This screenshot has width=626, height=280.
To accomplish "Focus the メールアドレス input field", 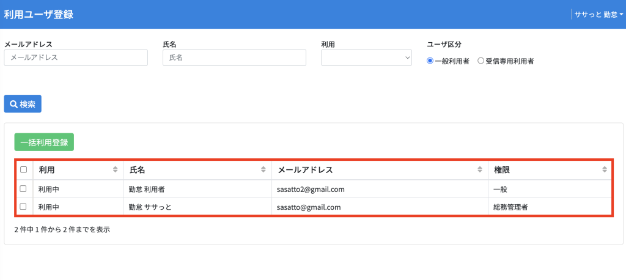I will [76, 57].
